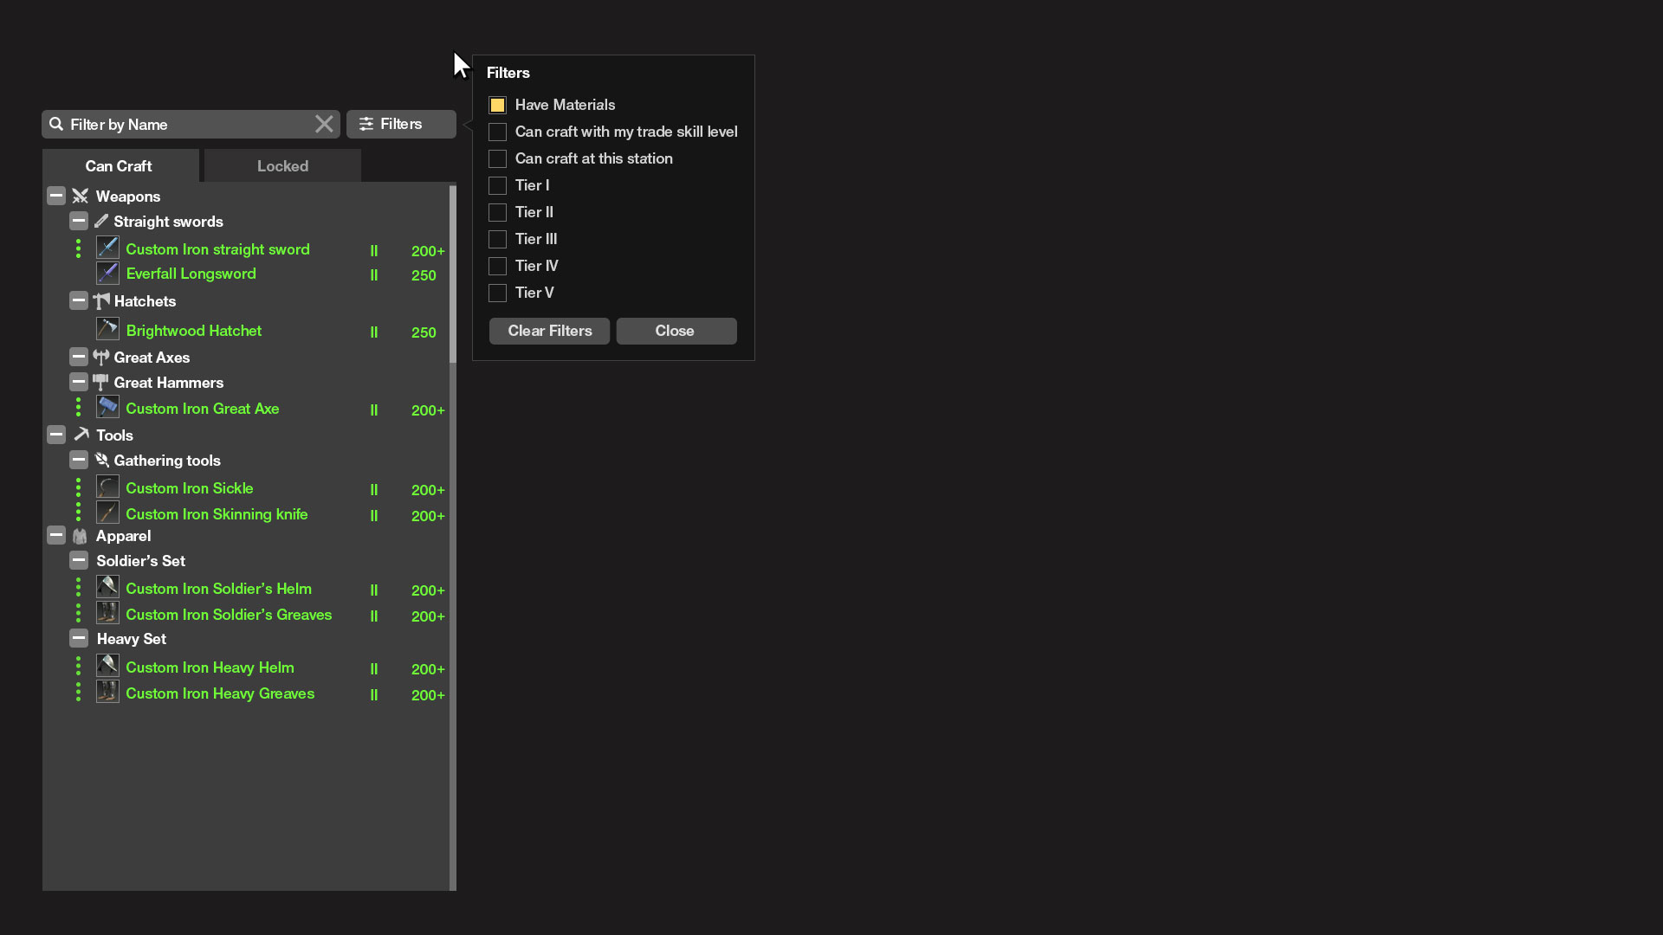Click the Brightwood Hatchet item icon

[107, 330]
